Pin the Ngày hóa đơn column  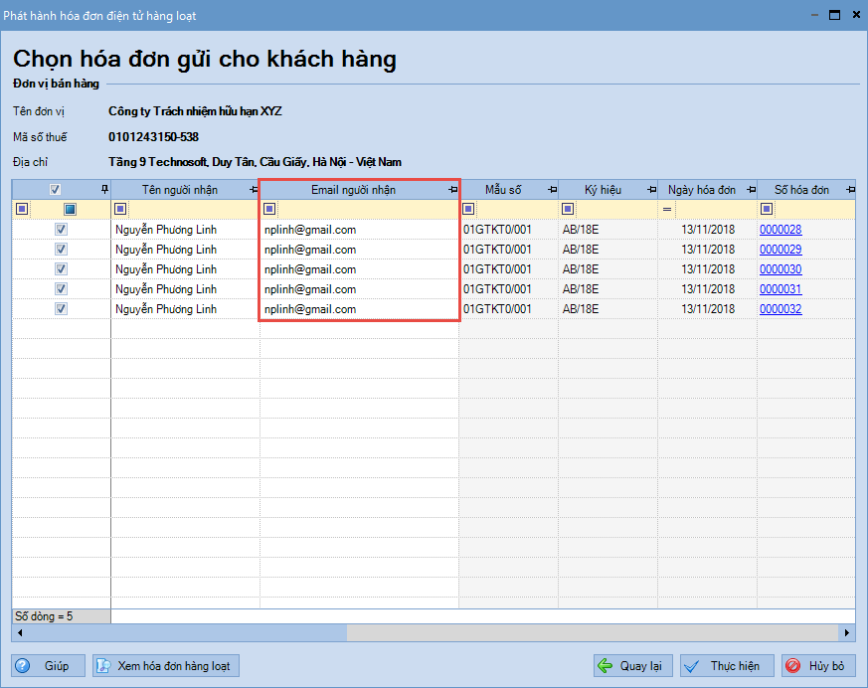click(751, 190)
